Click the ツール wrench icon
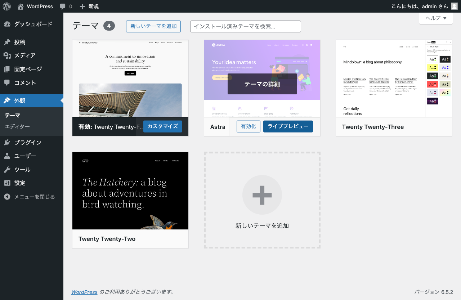The image size is (461, 300). 7,170
